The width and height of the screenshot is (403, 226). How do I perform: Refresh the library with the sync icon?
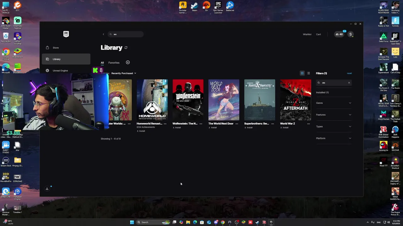[126, 48]
